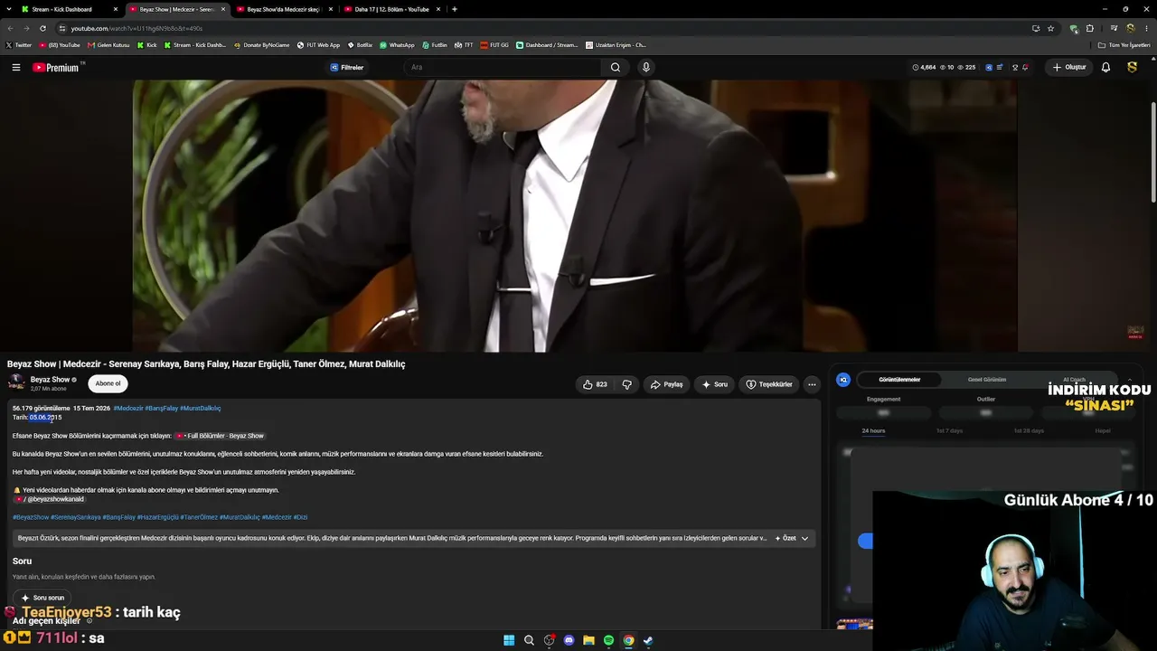
Task: Expand the Özet summary chevron
Action: [x=804, y=538]
